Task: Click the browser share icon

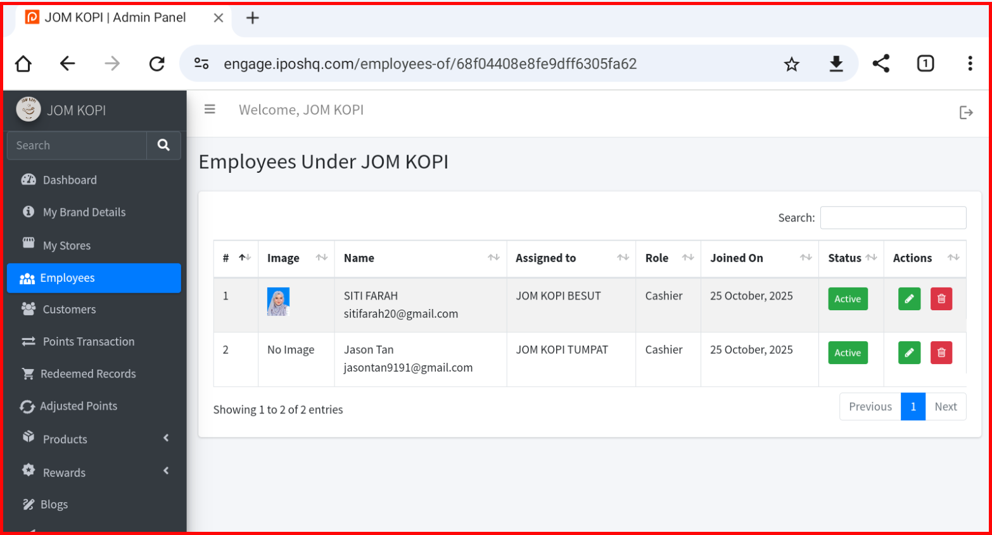Action: 881,63
